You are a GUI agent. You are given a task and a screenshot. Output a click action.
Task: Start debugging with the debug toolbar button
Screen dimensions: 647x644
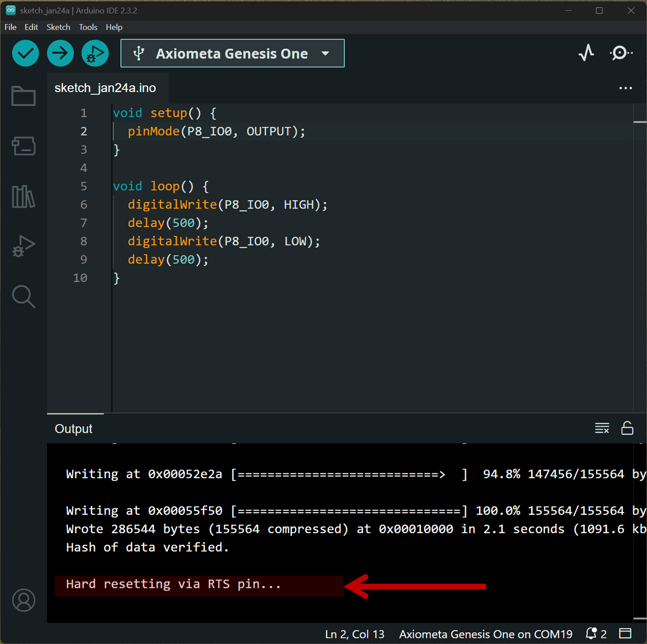coord(95,53)
